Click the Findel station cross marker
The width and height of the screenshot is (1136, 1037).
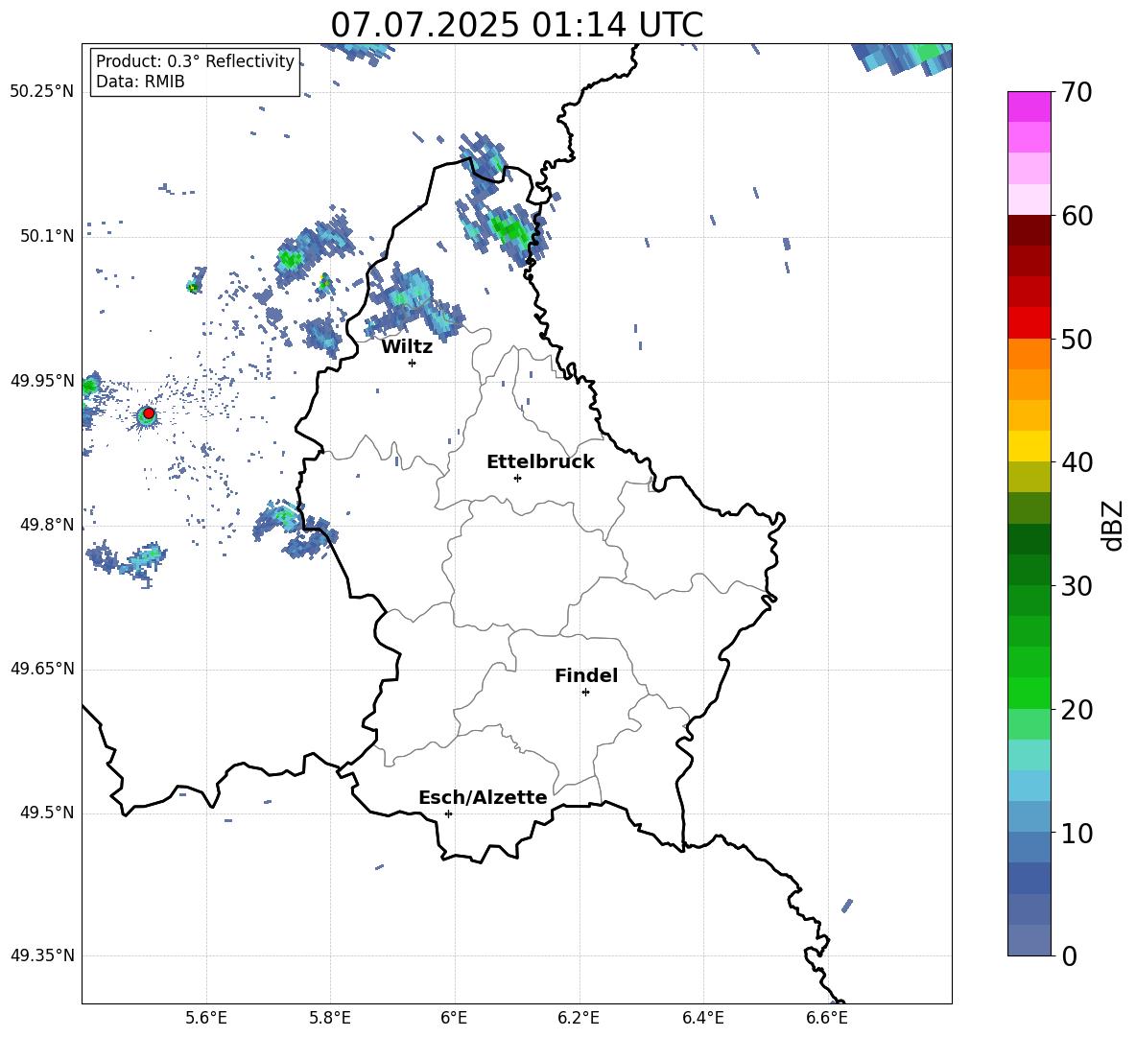pyautogui.click(x=585, y=693)
